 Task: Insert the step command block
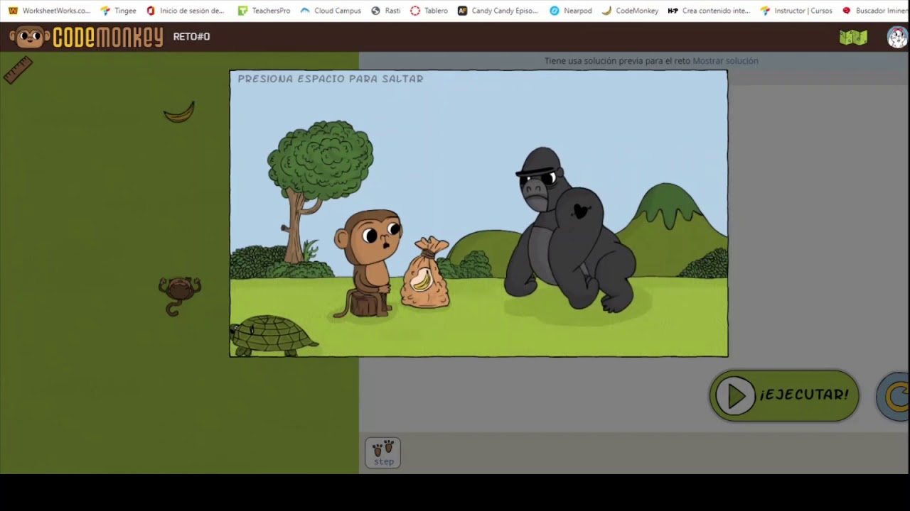point(383,452)
